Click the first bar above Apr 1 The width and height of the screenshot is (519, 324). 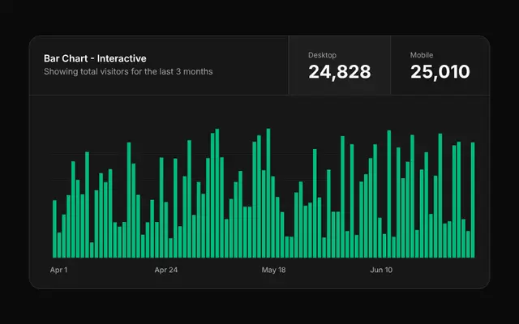[54, 228]
